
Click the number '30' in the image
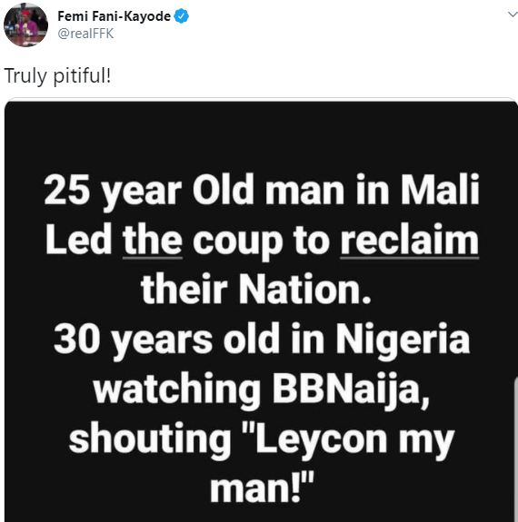click(76, 340)
